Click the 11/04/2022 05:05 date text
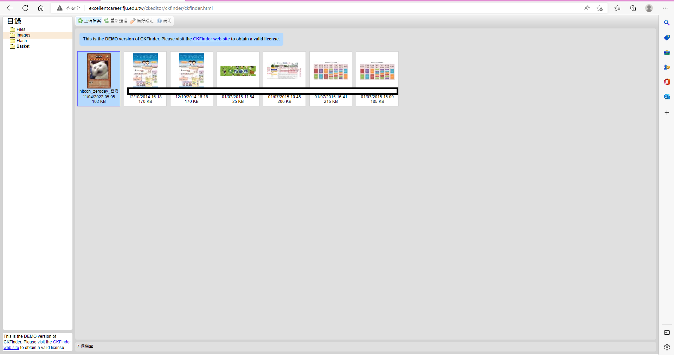The width and height of the screenshot is (674, 355). tap(99, 97)
